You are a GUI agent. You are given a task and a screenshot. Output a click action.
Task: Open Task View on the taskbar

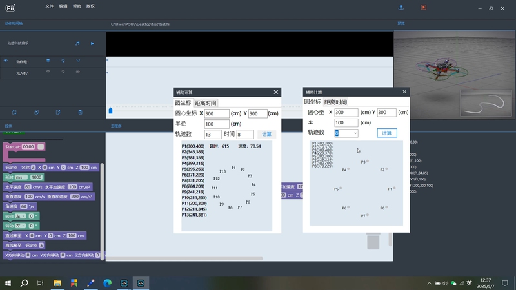tap(40, 283)
